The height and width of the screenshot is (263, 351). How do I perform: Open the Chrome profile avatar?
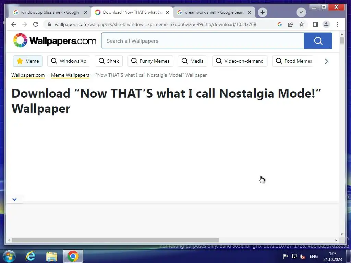[326, 24]
